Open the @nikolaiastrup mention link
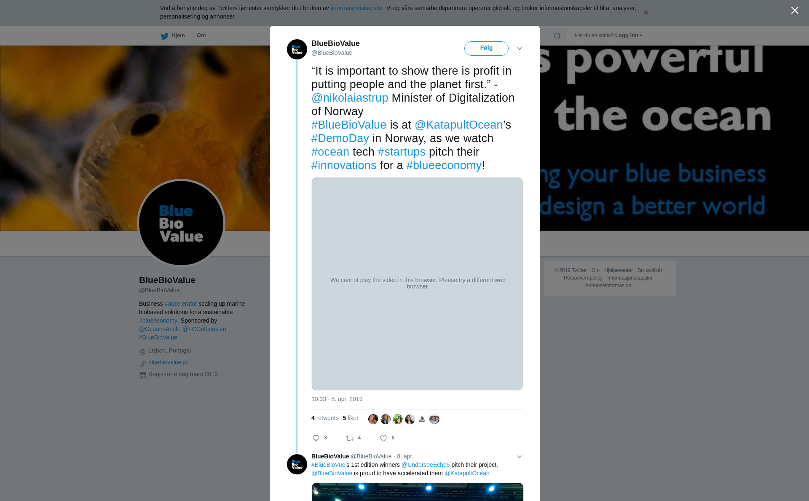 pos(350,98)
